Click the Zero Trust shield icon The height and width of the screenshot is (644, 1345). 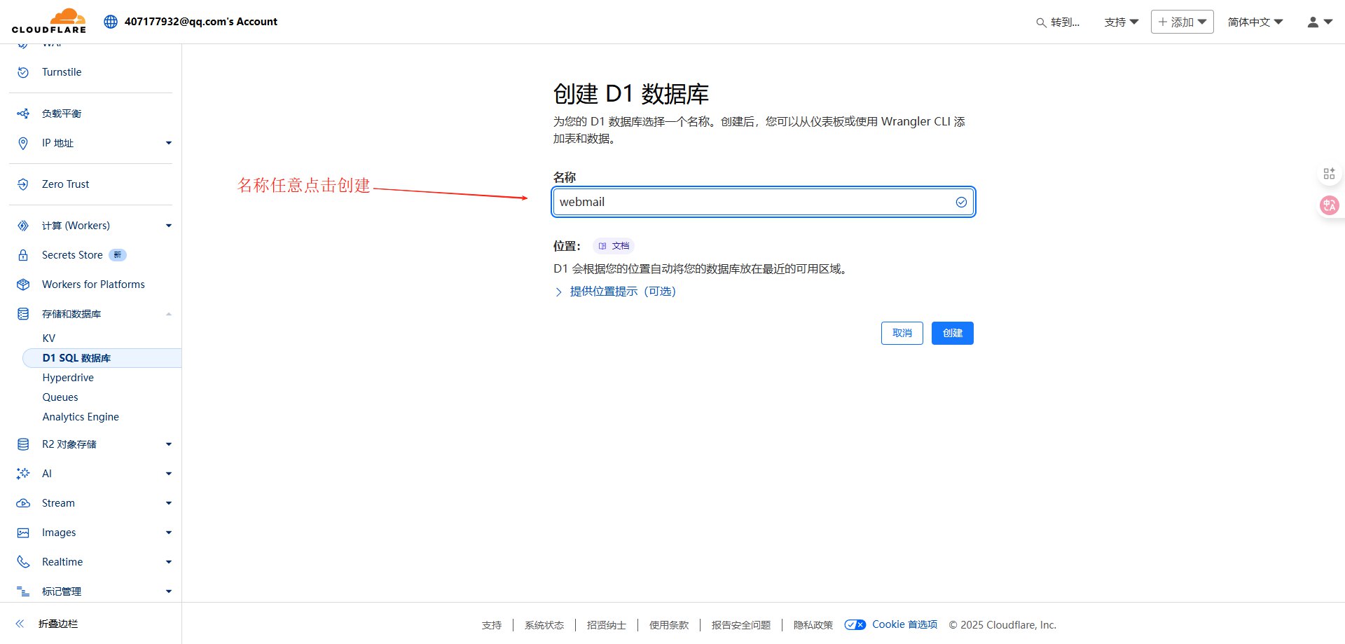22,184
